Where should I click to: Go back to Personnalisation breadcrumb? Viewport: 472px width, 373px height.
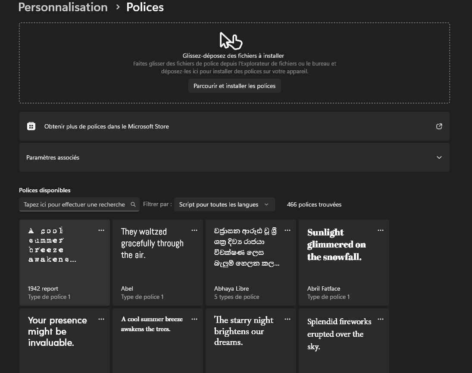pos(63,7)
